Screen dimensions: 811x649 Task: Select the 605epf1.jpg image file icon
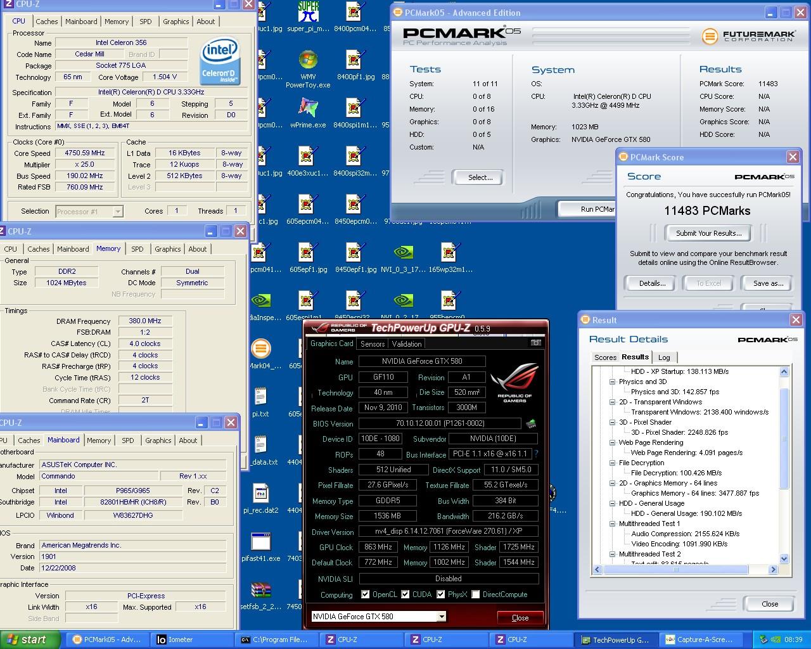click(308, 258)
